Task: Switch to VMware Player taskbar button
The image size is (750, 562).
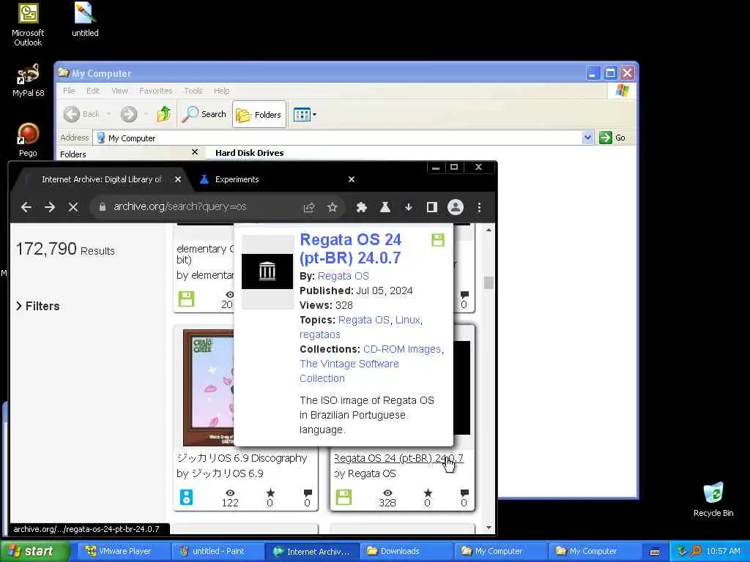Action: coord(122,551)
